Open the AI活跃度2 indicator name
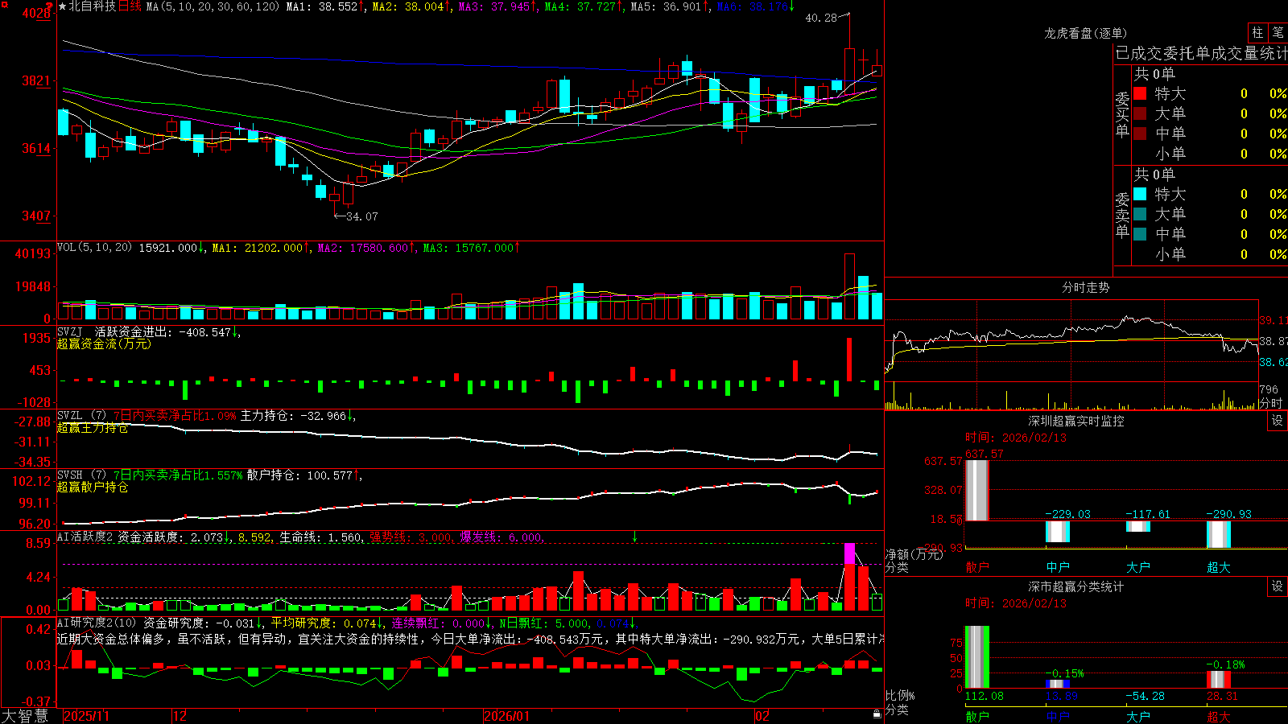The height and width of the screenshot is (724, 1288). pos(85,537)
